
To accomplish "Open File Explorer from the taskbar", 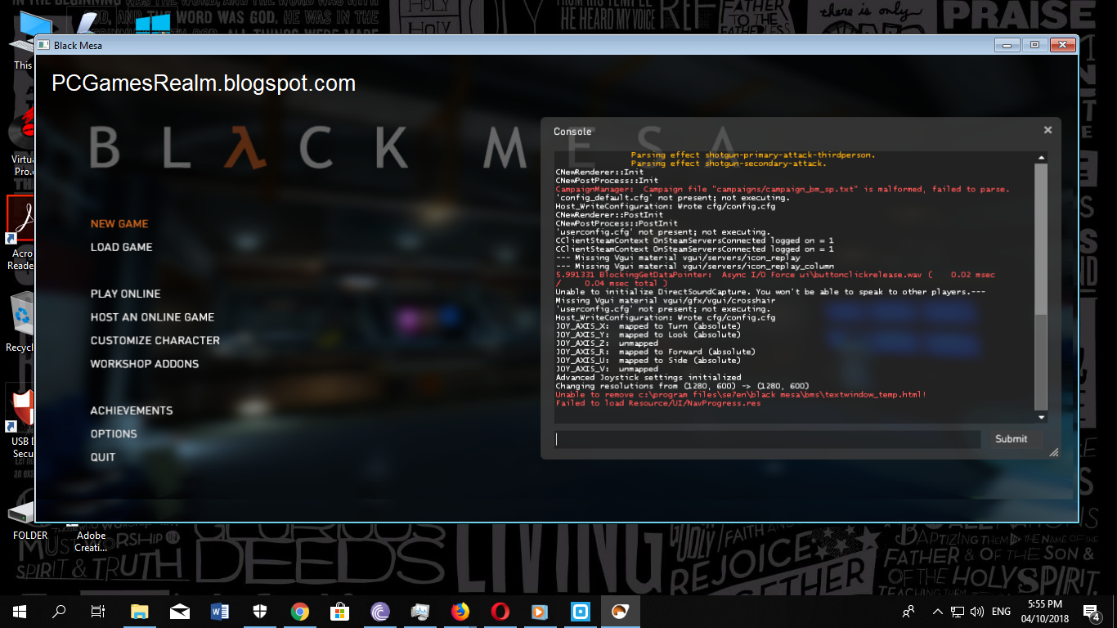I will [x=140, y=611].
